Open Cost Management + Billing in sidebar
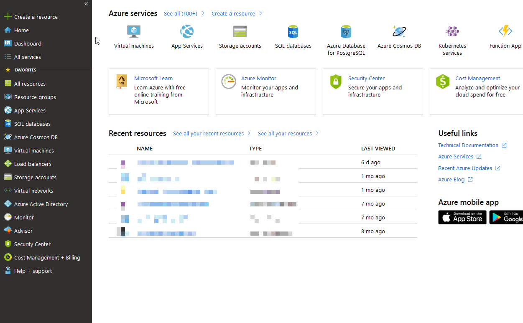This screenshot has width=523, height=323. coord(47,257)
